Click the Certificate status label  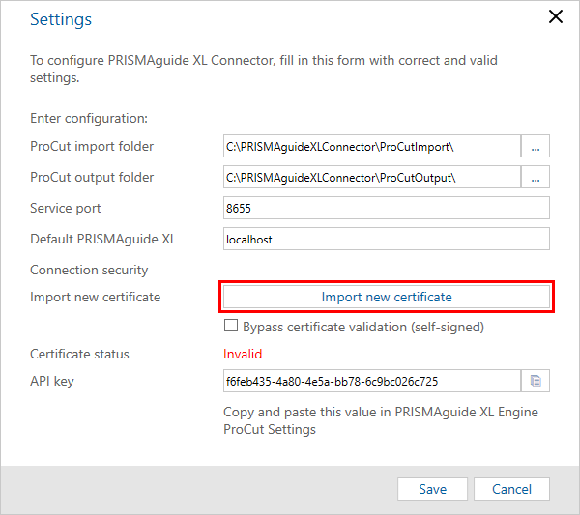click(x=79, y=355)
